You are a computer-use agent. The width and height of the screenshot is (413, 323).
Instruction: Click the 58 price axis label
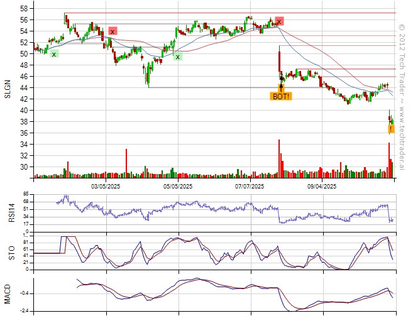click(23, 9)
